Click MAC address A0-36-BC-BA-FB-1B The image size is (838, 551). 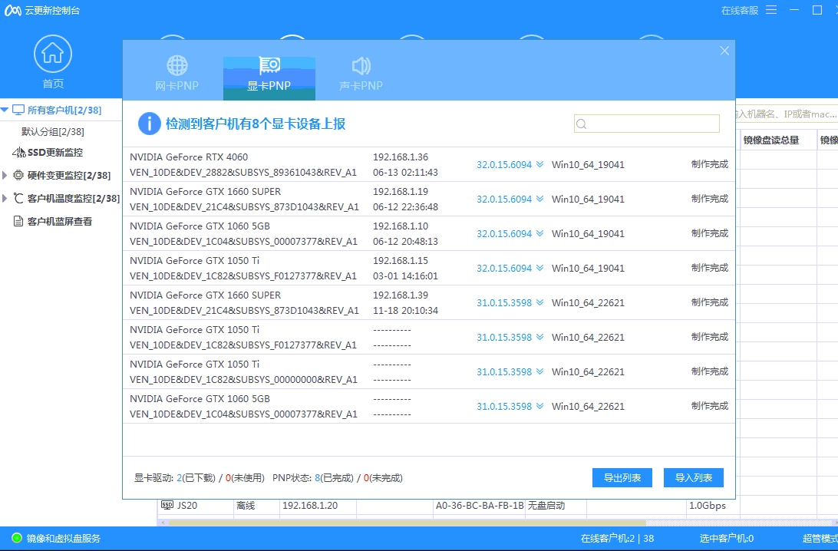coord(480,505)
